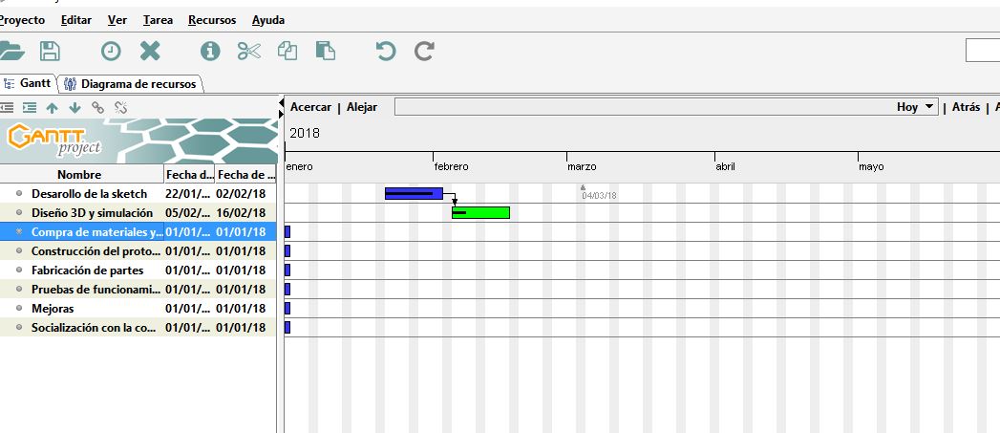
Task: Open the Recursos menu
Action: tap(212, 20)
